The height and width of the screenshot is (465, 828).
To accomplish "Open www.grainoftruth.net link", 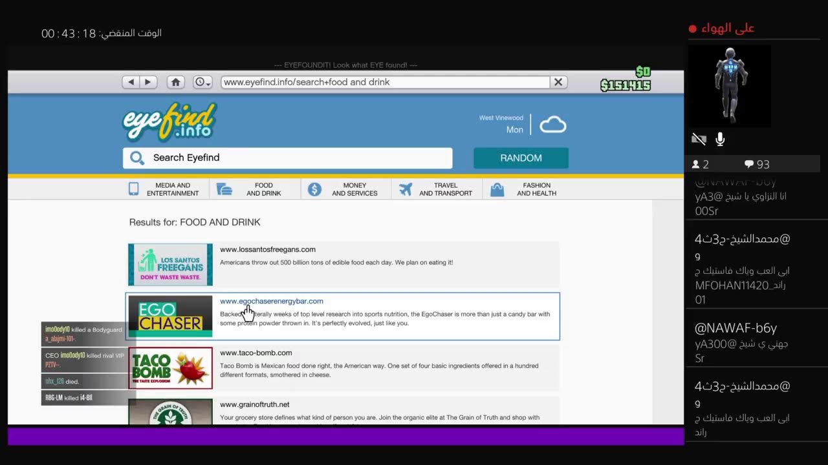I will pyautogui.click(x=255, y=404).
